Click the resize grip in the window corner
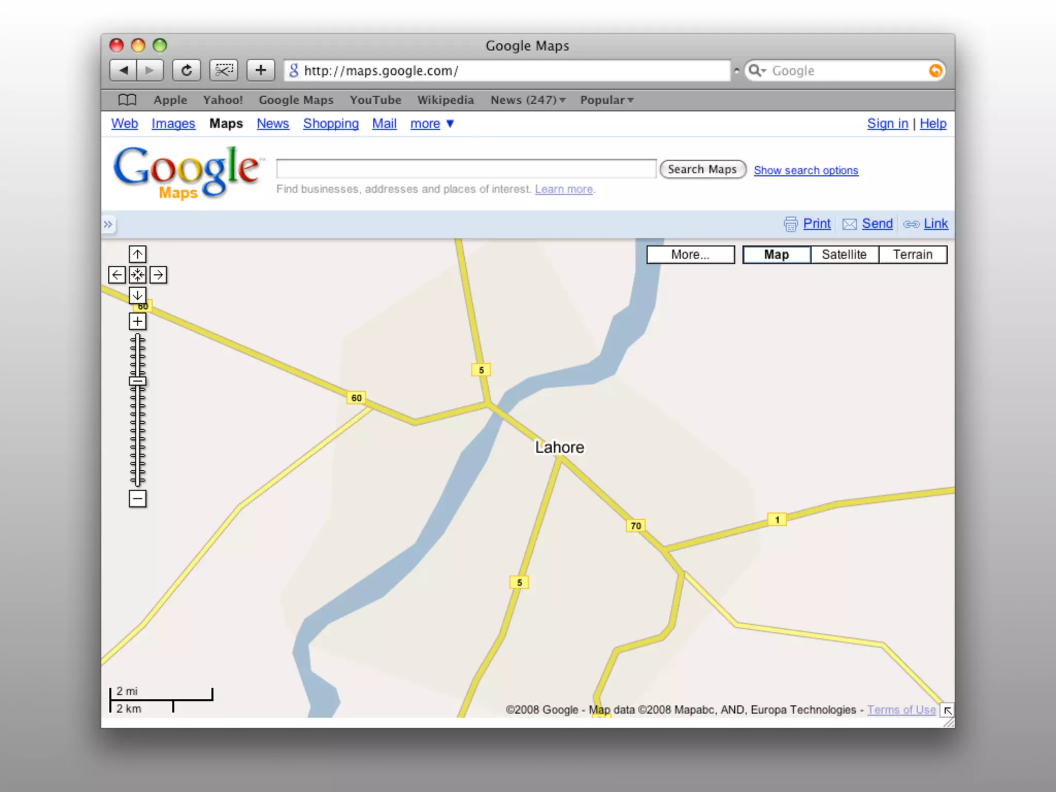This screenshot has width=1056, height=792. coord(948,722)
